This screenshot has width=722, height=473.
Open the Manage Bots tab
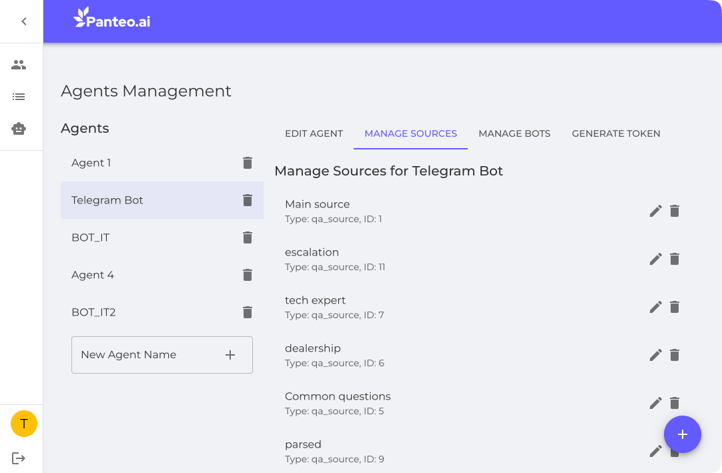(x=514, y=133)
